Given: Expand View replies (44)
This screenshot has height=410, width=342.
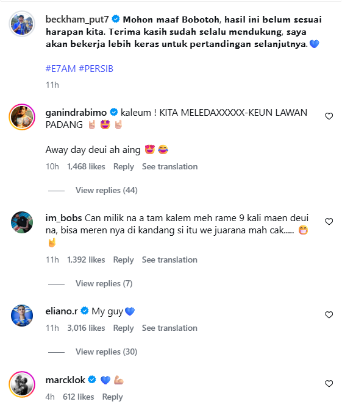Looking at the screenshot, I should click(x=107, y=190).
